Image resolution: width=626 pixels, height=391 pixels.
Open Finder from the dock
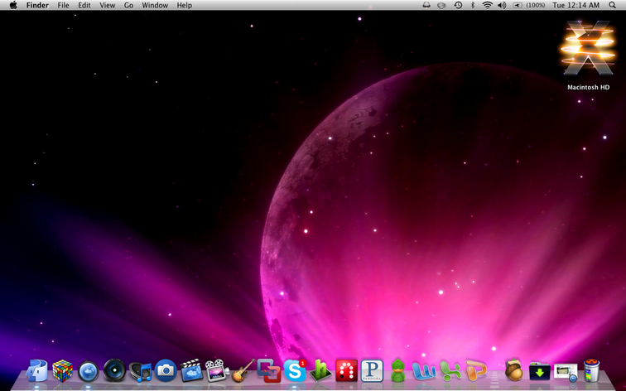[36, 371]
